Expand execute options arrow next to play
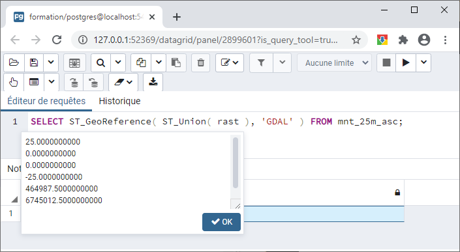This screenshot has width=460, height=252. (x=423, y=63)
